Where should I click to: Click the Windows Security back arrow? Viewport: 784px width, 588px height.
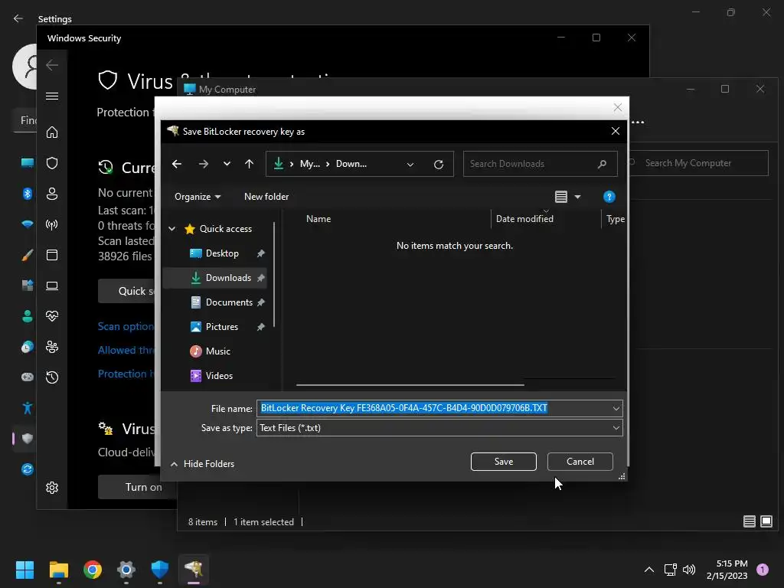click(52, 65)
